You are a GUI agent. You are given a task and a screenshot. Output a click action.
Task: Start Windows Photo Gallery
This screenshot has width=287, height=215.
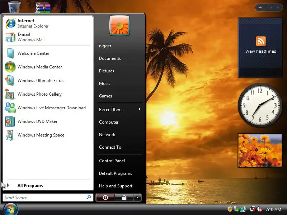click(48, 94)
